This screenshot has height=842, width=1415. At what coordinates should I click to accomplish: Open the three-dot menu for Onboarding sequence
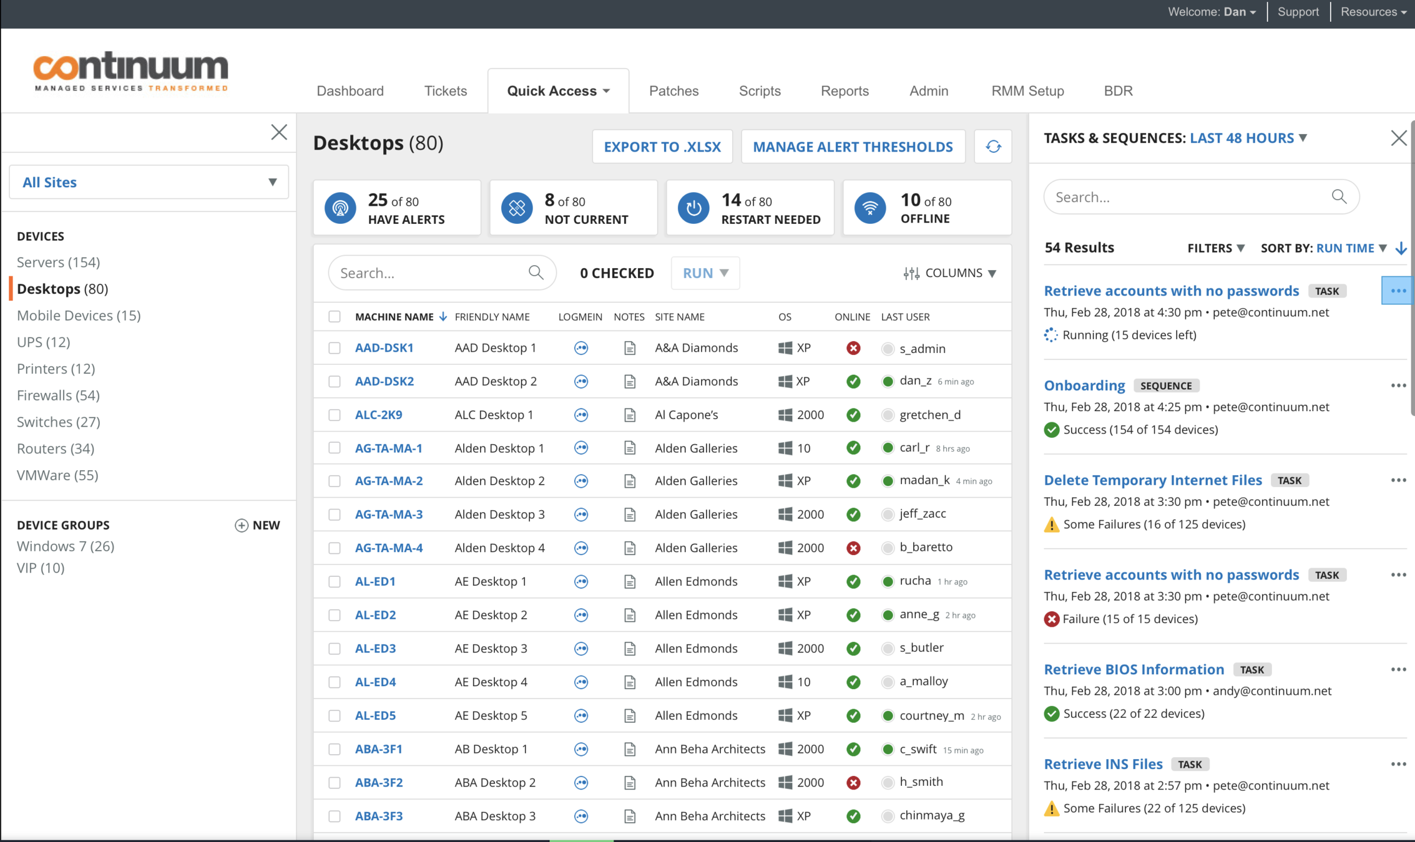[x=1398, y=385]
